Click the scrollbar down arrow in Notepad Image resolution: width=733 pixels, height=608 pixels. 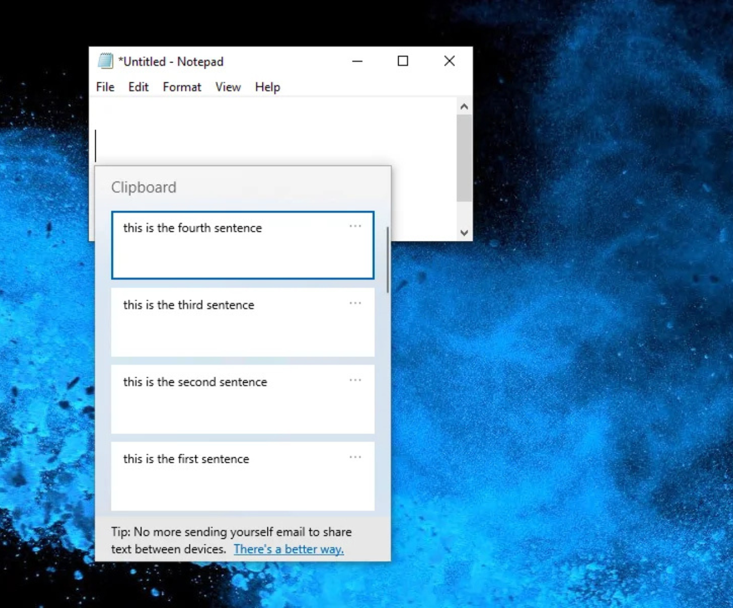(x=463, y=232)
